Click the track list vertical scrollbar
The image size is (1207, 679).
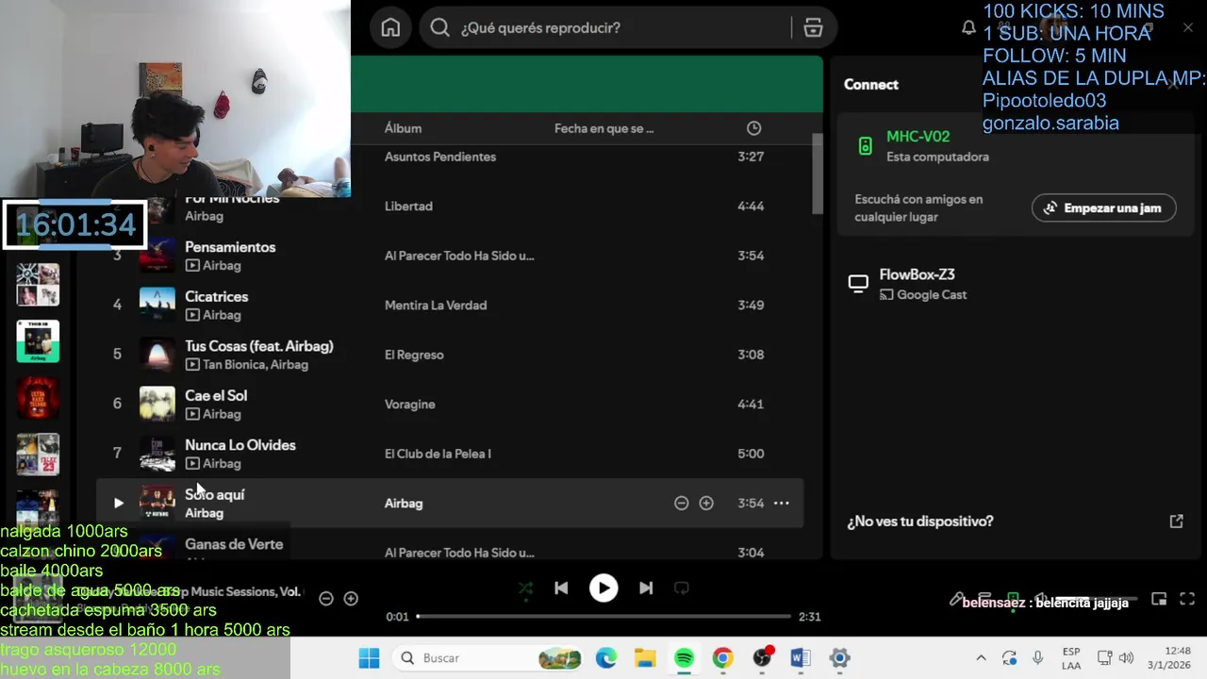pos(818,174)
